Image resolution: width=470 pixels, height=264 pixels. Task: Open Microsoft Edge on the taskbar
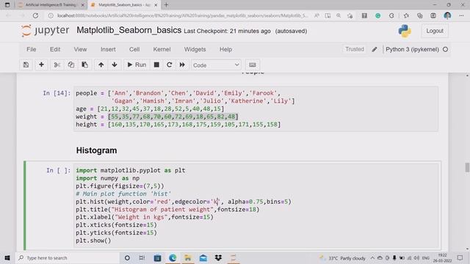[x=173, y=257]
